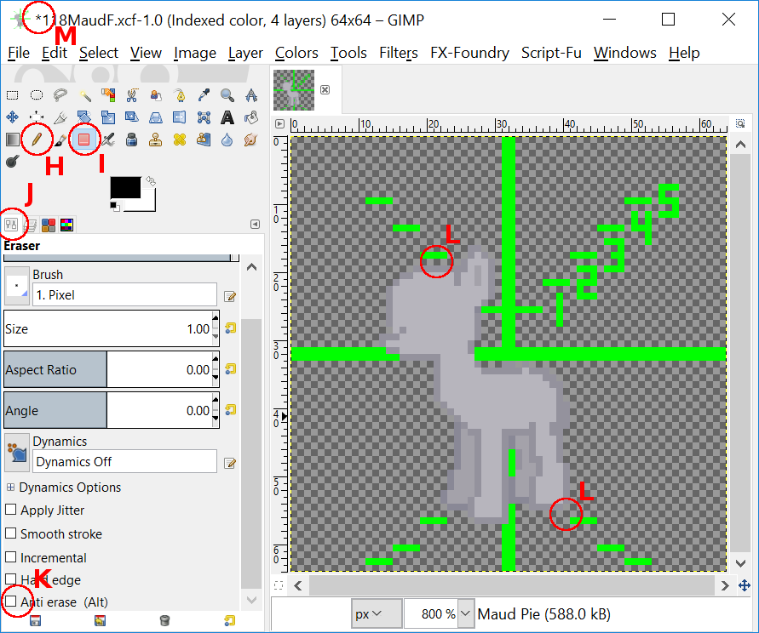The image size is (759, 633).
Task: Pick the Select by Color tool
Action: [108, 94]
